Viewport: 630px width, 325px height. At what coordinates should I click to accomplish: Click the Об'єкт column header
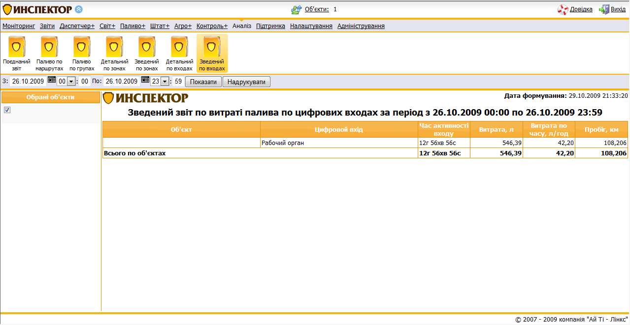(181, 129)
